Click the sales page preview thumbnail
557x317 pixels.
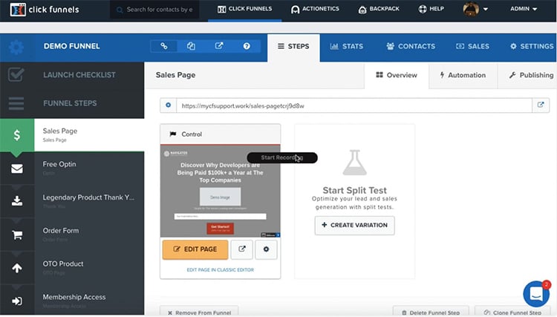[221, 191]
